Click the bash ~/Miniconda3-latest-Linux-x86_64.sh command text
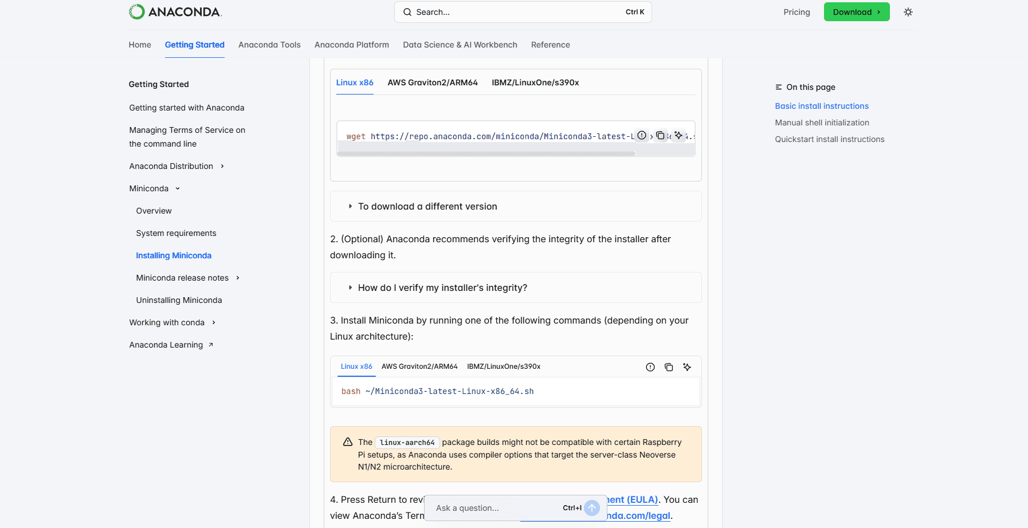1028x528 pixels. coord(438,391)
